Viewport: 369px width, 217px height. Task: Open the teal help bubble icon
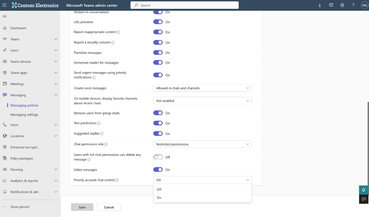pyautogui.click(x=363, y=190)
